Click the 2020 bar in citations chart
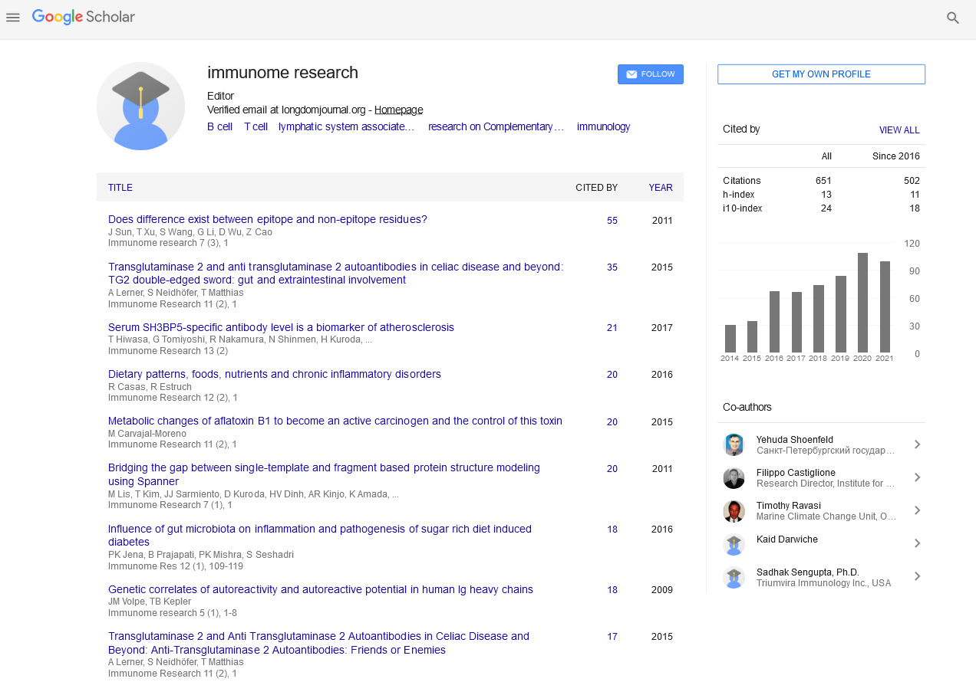This screenshot has width=976, height=682. tap(862, 303)
